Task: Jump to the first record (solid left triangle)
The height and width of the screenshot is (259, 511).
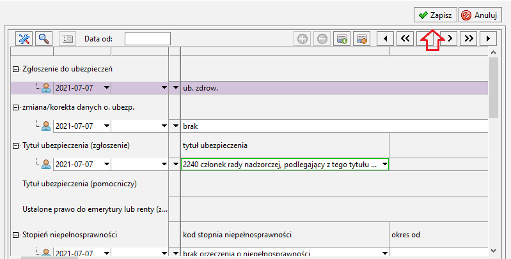Action: pos(386,39)
